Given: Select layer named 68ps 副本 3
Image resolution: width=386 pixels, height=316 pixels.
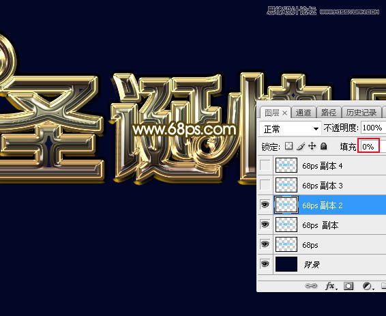Looking at the screenshot, I should (x=323, y=186).
